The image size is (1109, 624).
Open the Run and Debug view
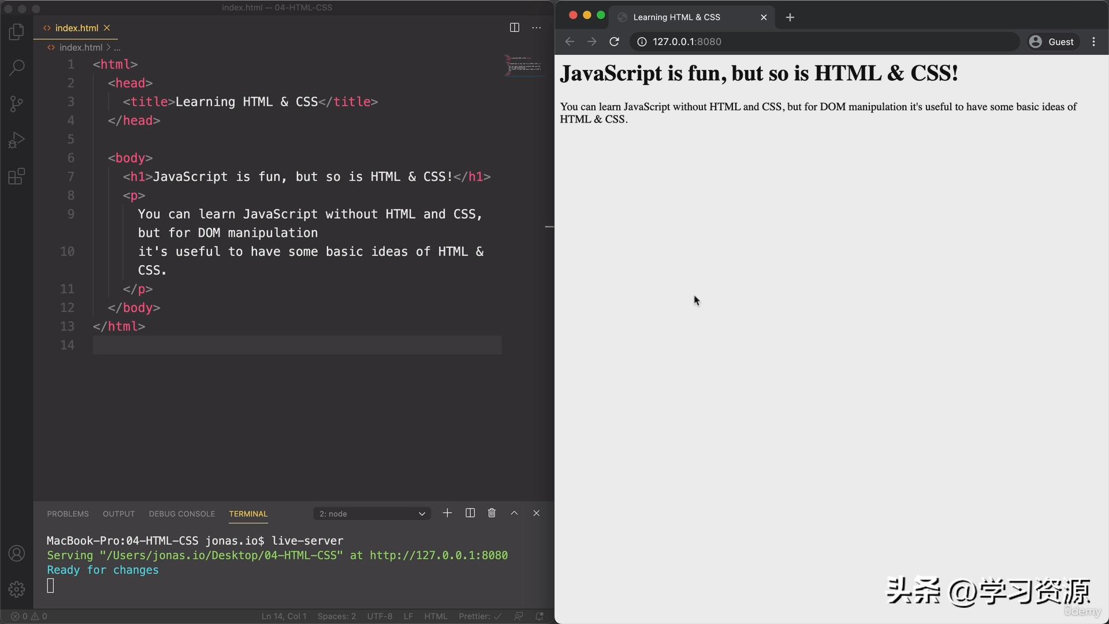(x=16, y=139)
